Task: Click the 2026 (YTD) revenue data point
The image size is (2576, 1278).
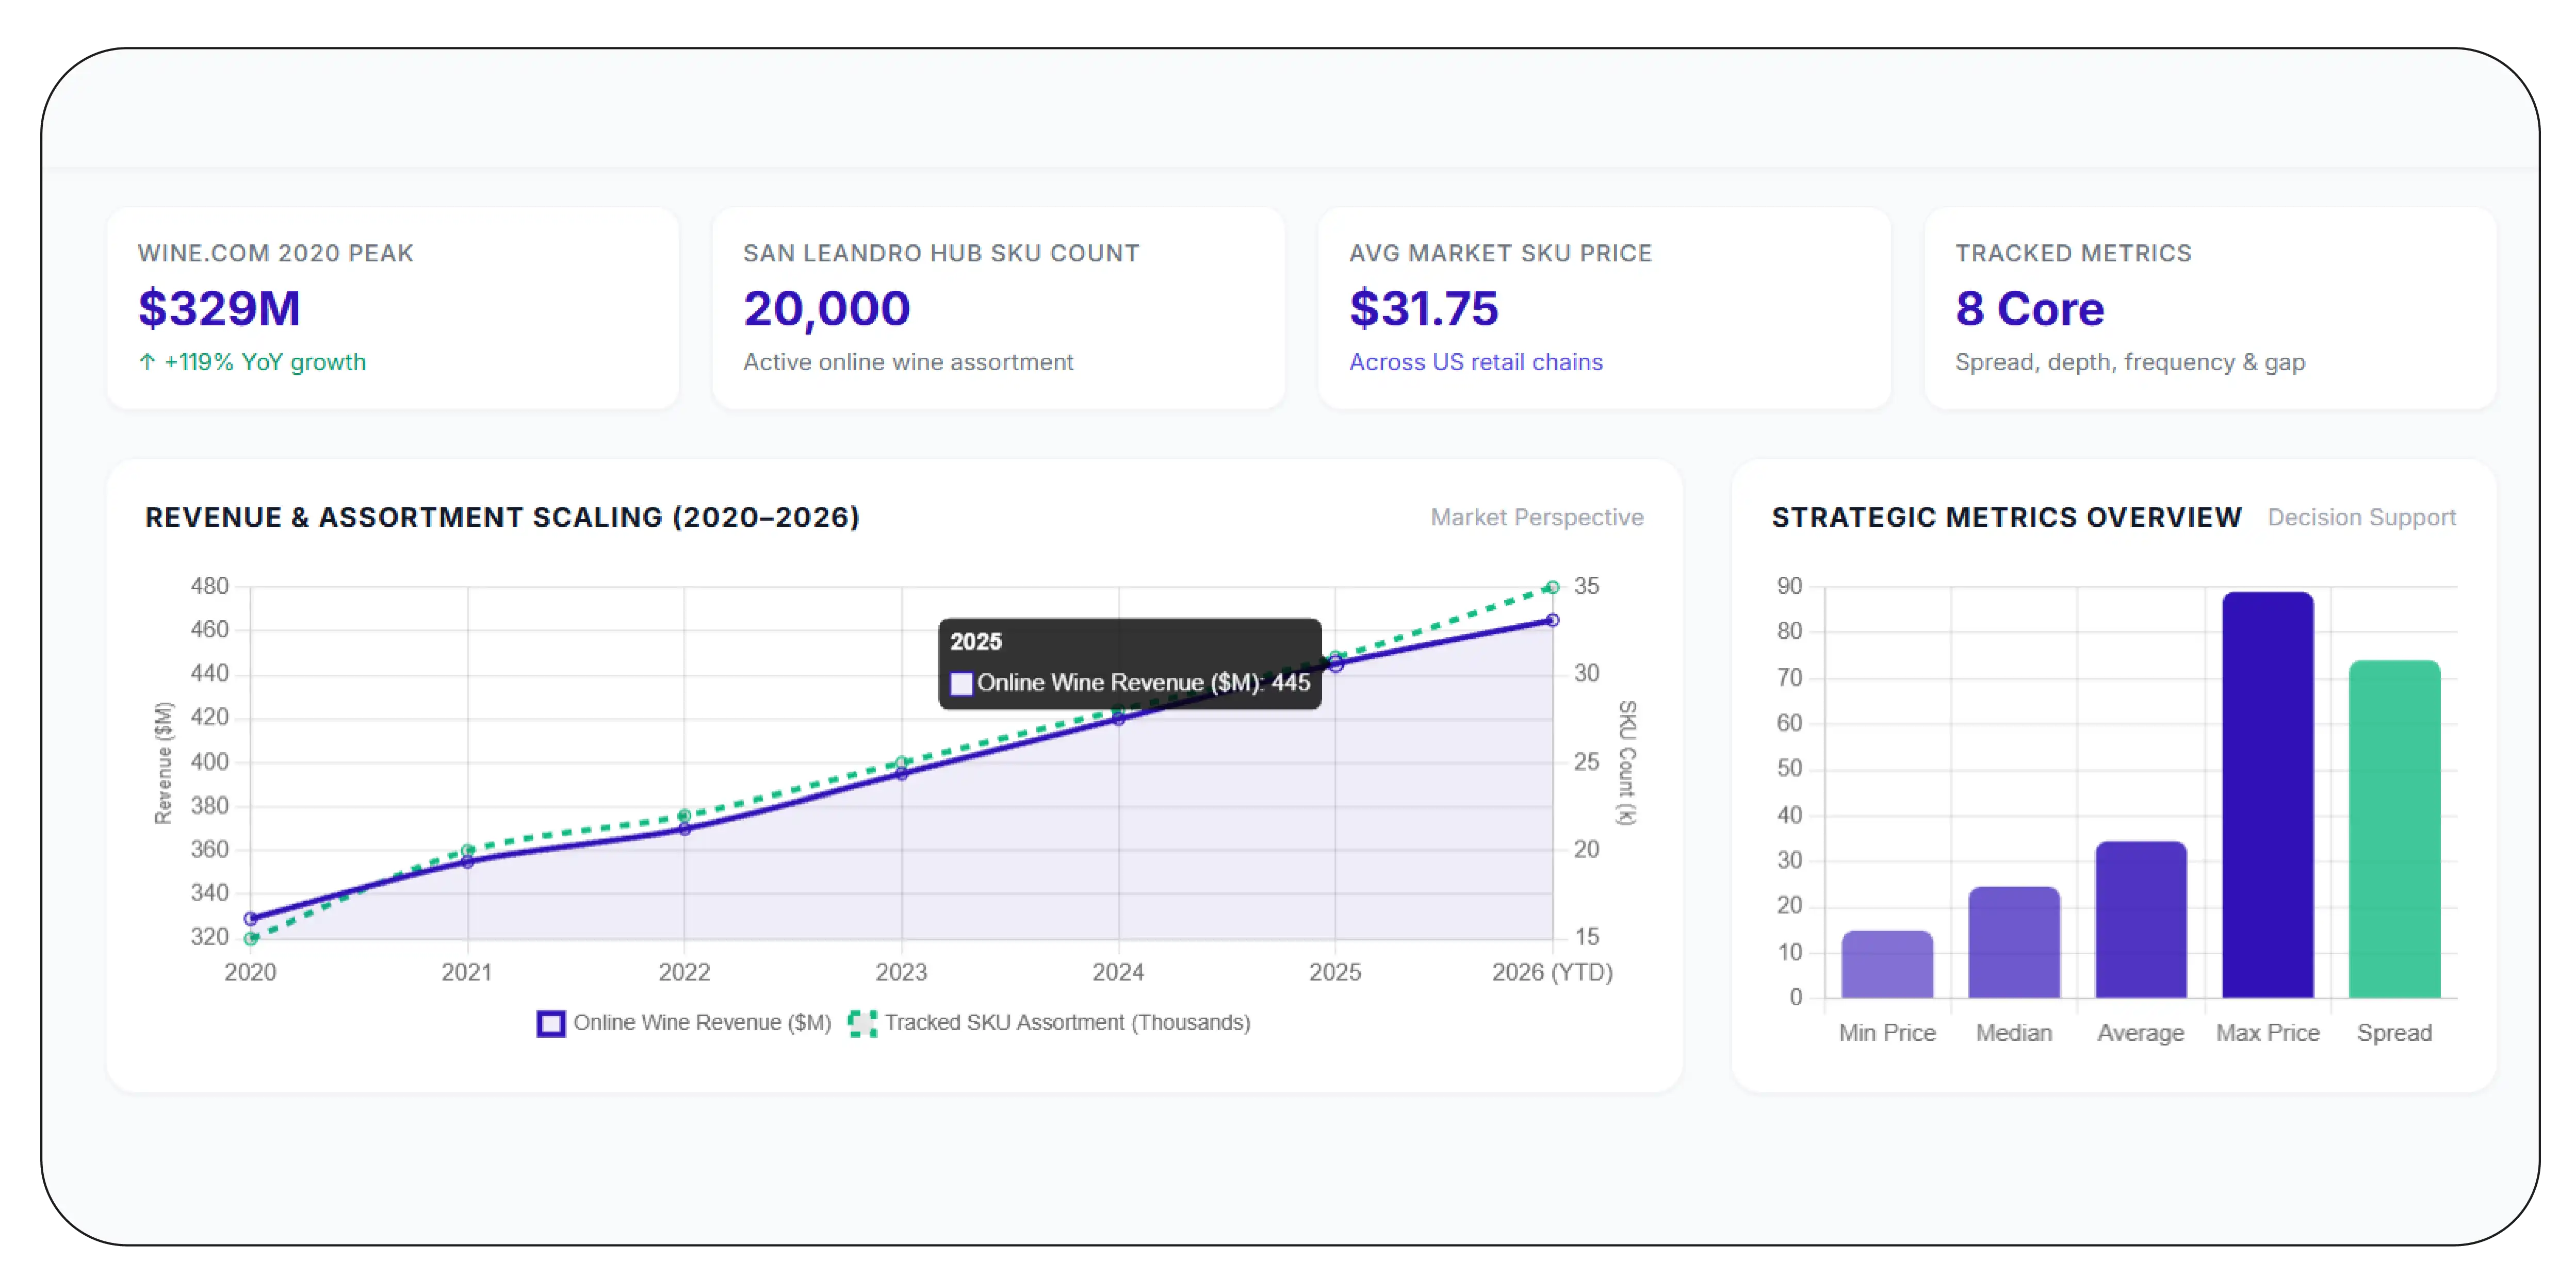Action: click(1552, 621)
